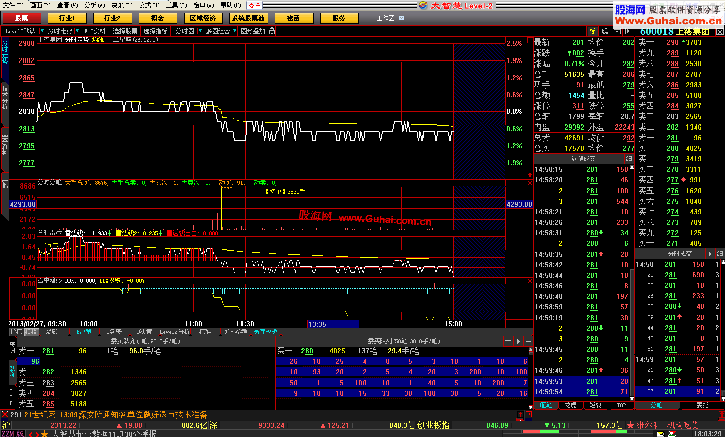Image resolution: width=725 pixels, height=437 pixels.
Task: Toggle the 指标 mode at bottom tabs
Action: 16,332
